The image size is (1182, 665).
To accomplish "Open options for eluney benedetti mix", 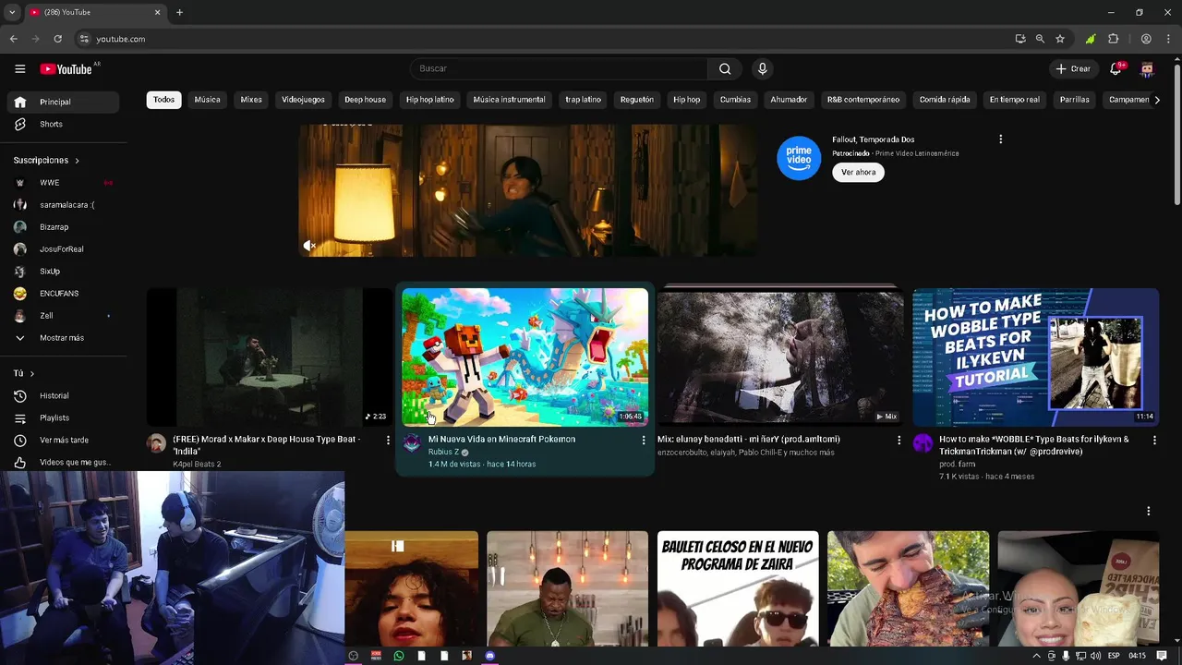I will pyautogui.click(x=899, y=441).
